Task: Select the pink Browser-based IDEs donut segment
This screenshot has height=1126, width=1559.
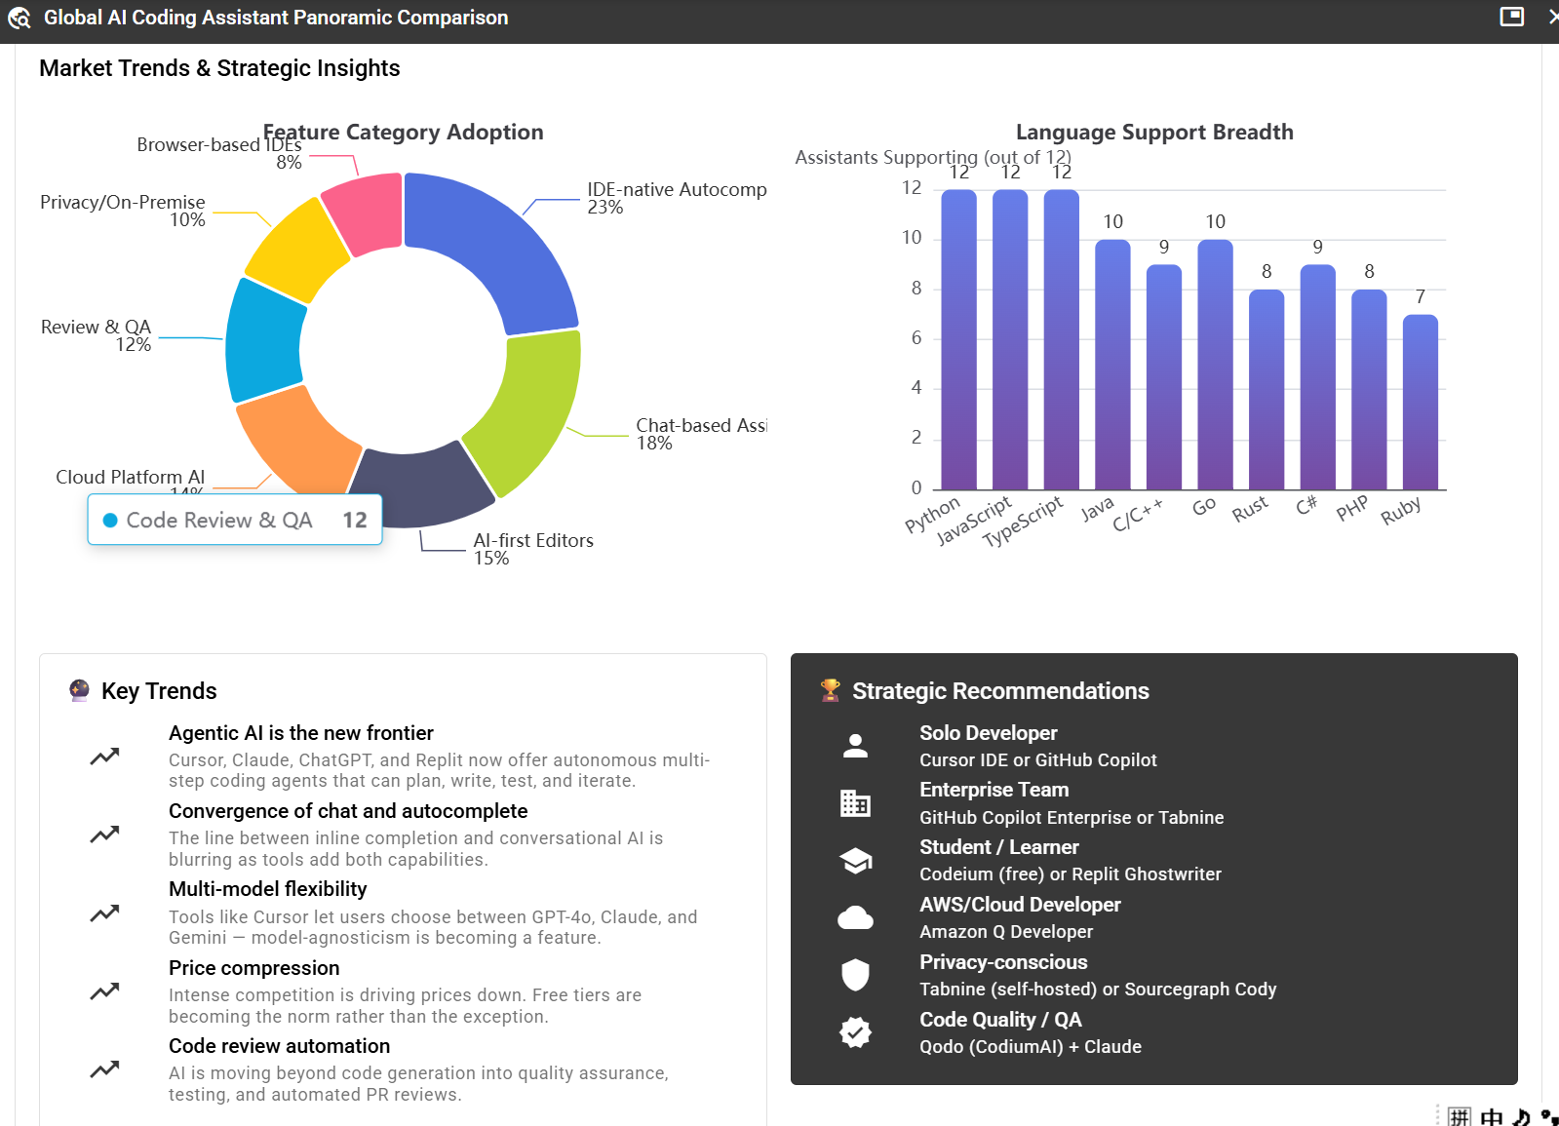Action: pos(366,213)
